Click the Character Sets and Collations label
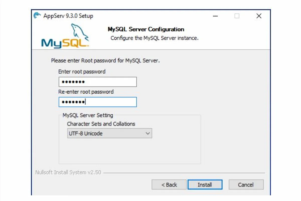Viewport: 301px width, 201px height. point(101,124)
